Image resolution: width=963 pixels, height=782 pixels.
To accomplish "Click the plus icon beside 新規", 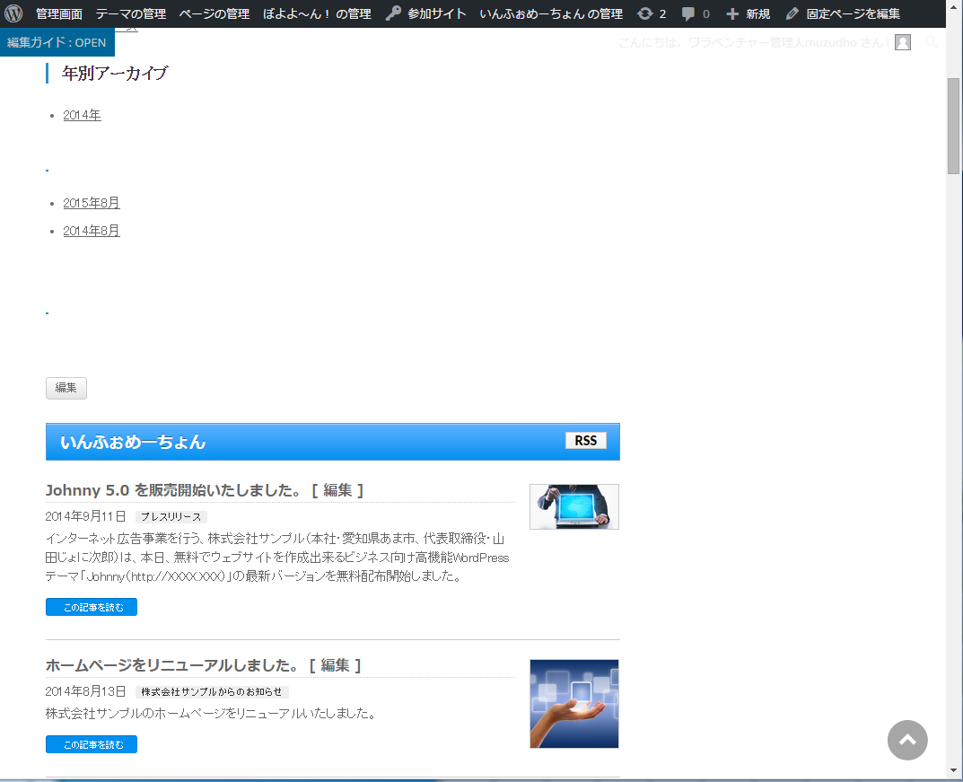I will click(732, 13).
